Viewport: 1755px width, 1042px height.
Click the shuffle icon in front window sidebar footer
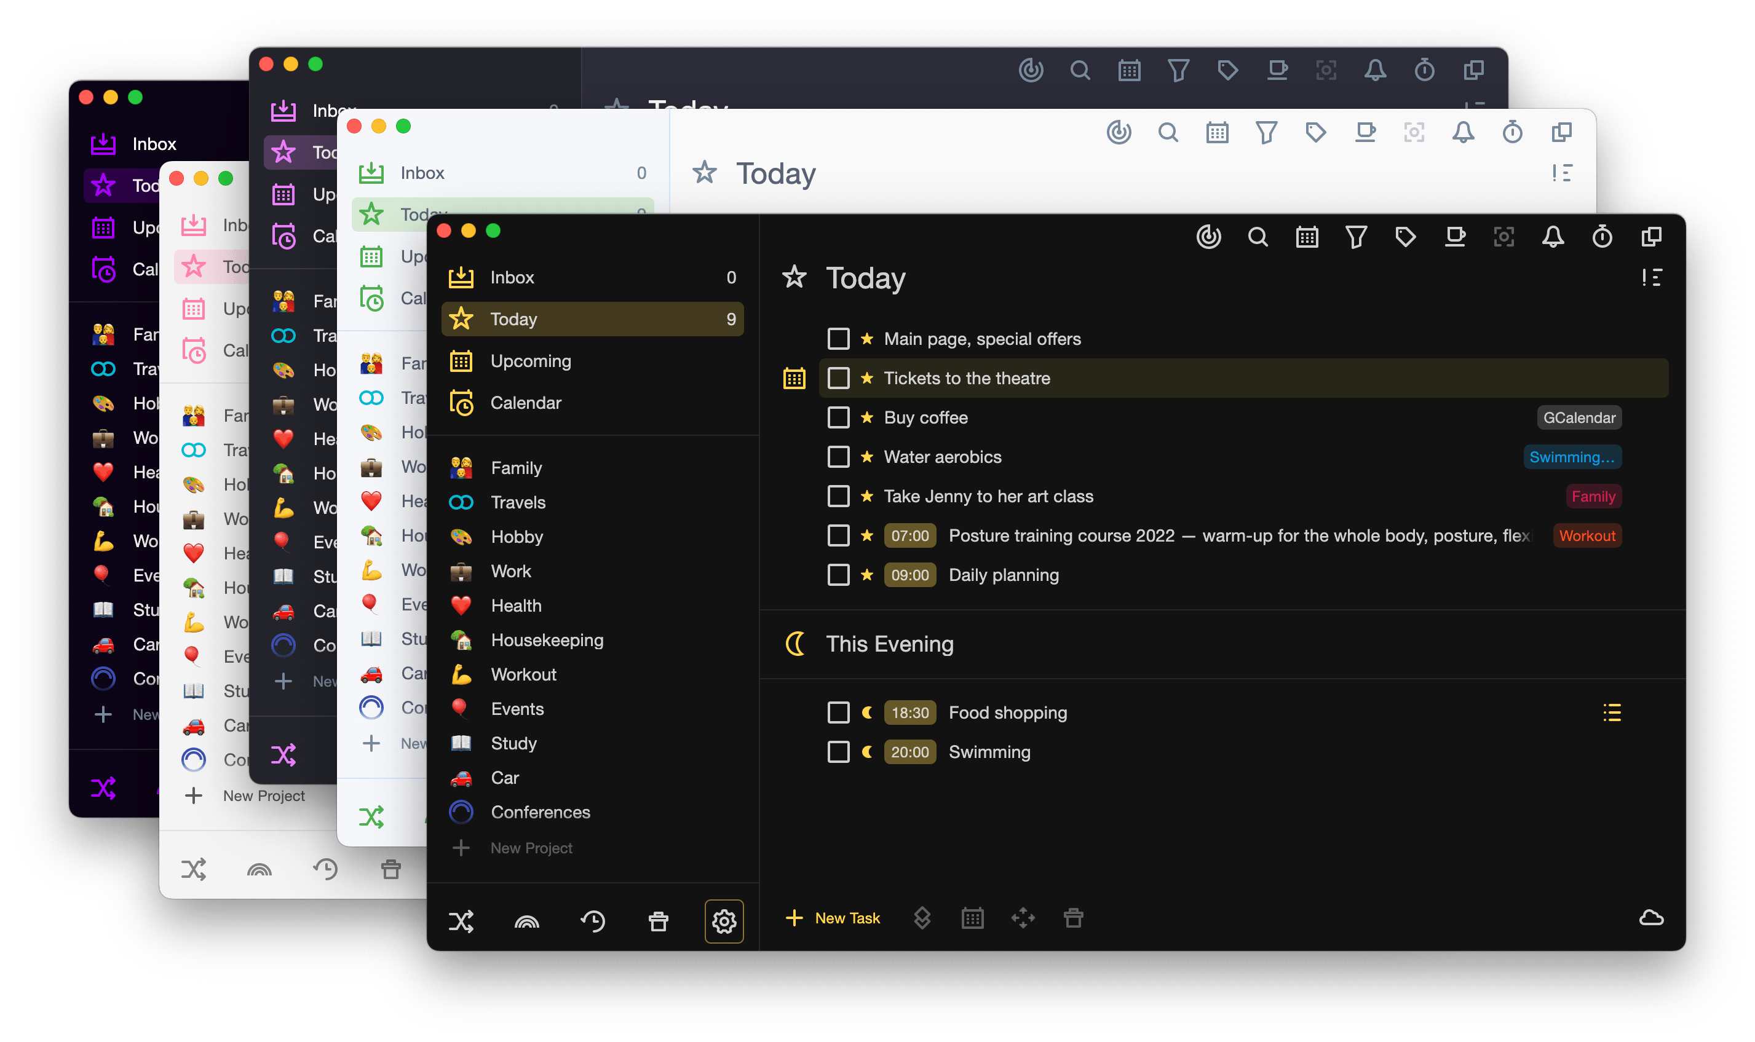pyautogui.click(x=461, y=920)
